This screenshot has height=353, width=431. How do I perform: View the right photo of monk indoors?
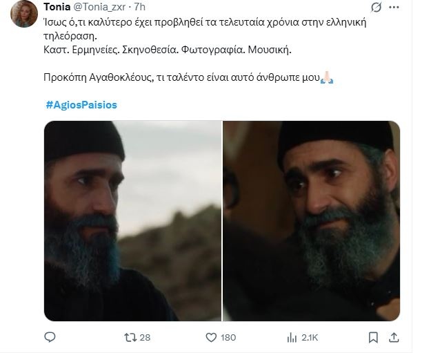tap(312, 221)
